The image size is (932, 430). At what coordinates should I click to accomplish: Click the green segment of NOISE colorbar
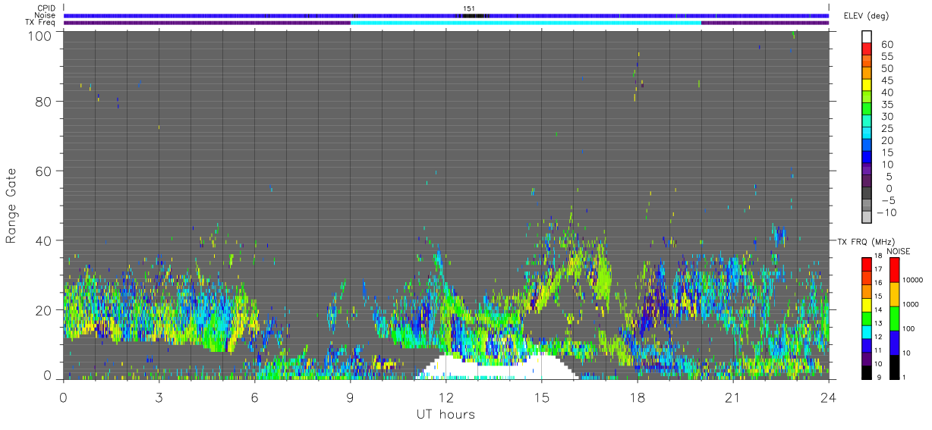tap(894, 318)
